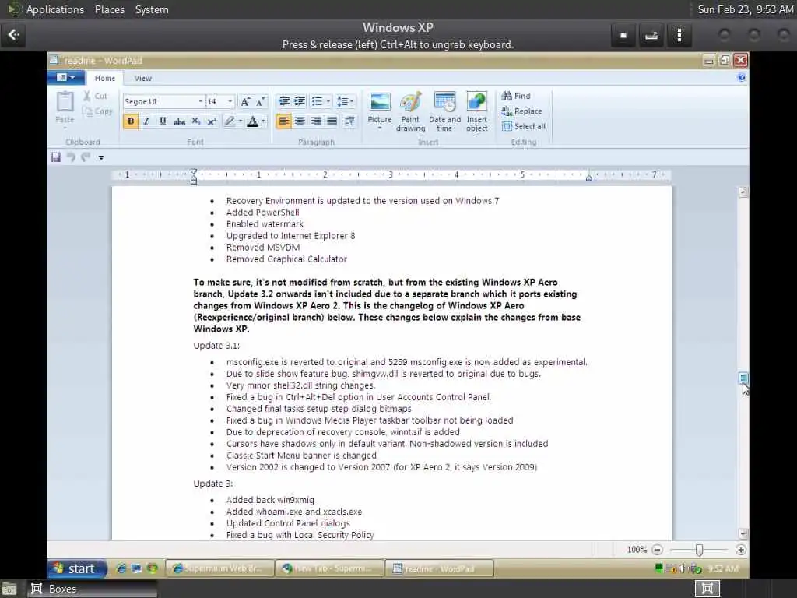The height and width of the screenshot is (598, 797).
Task: Paste clipboard contents
Action: pyautogui.click(x=65, y=107)
